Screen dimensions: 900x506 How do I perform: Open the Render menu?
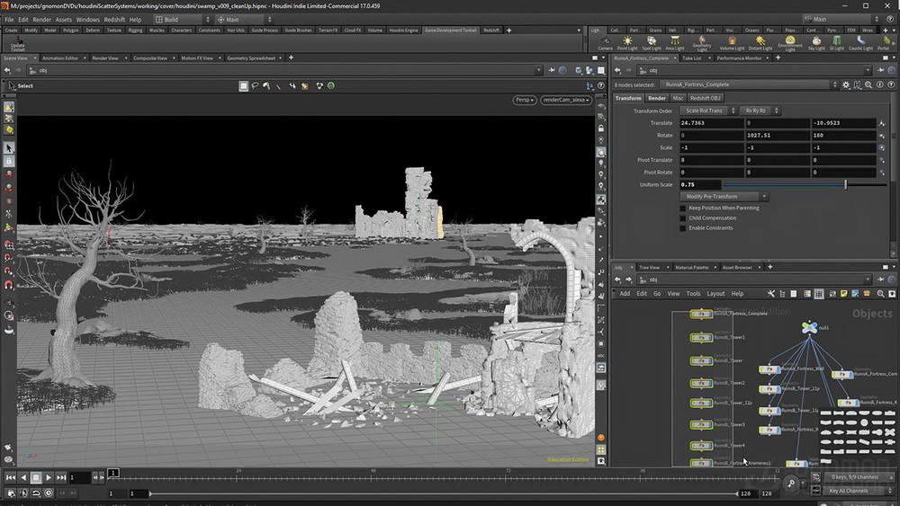42,19
